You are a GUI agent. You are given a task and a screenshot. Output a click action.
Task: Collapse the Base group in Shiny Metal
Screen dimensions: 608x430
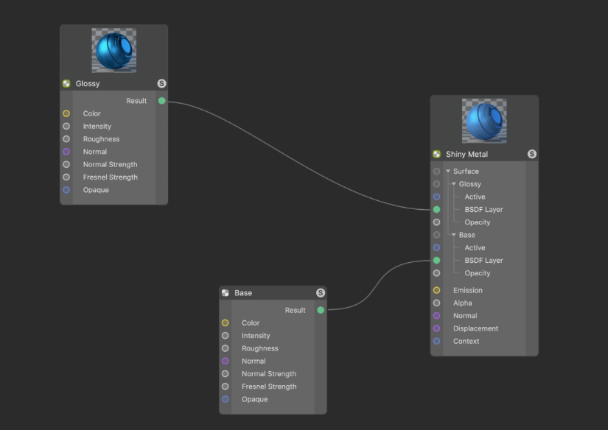click(x=454, y=235)
